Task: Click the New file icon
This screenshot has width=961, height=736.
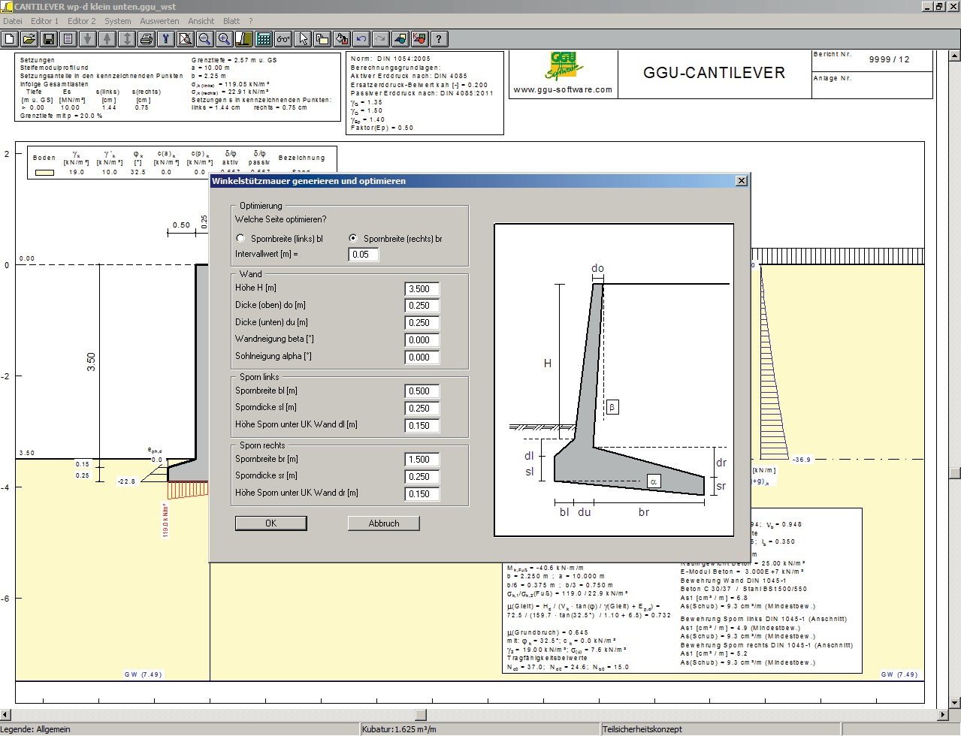Action: (x=10, y=39)
